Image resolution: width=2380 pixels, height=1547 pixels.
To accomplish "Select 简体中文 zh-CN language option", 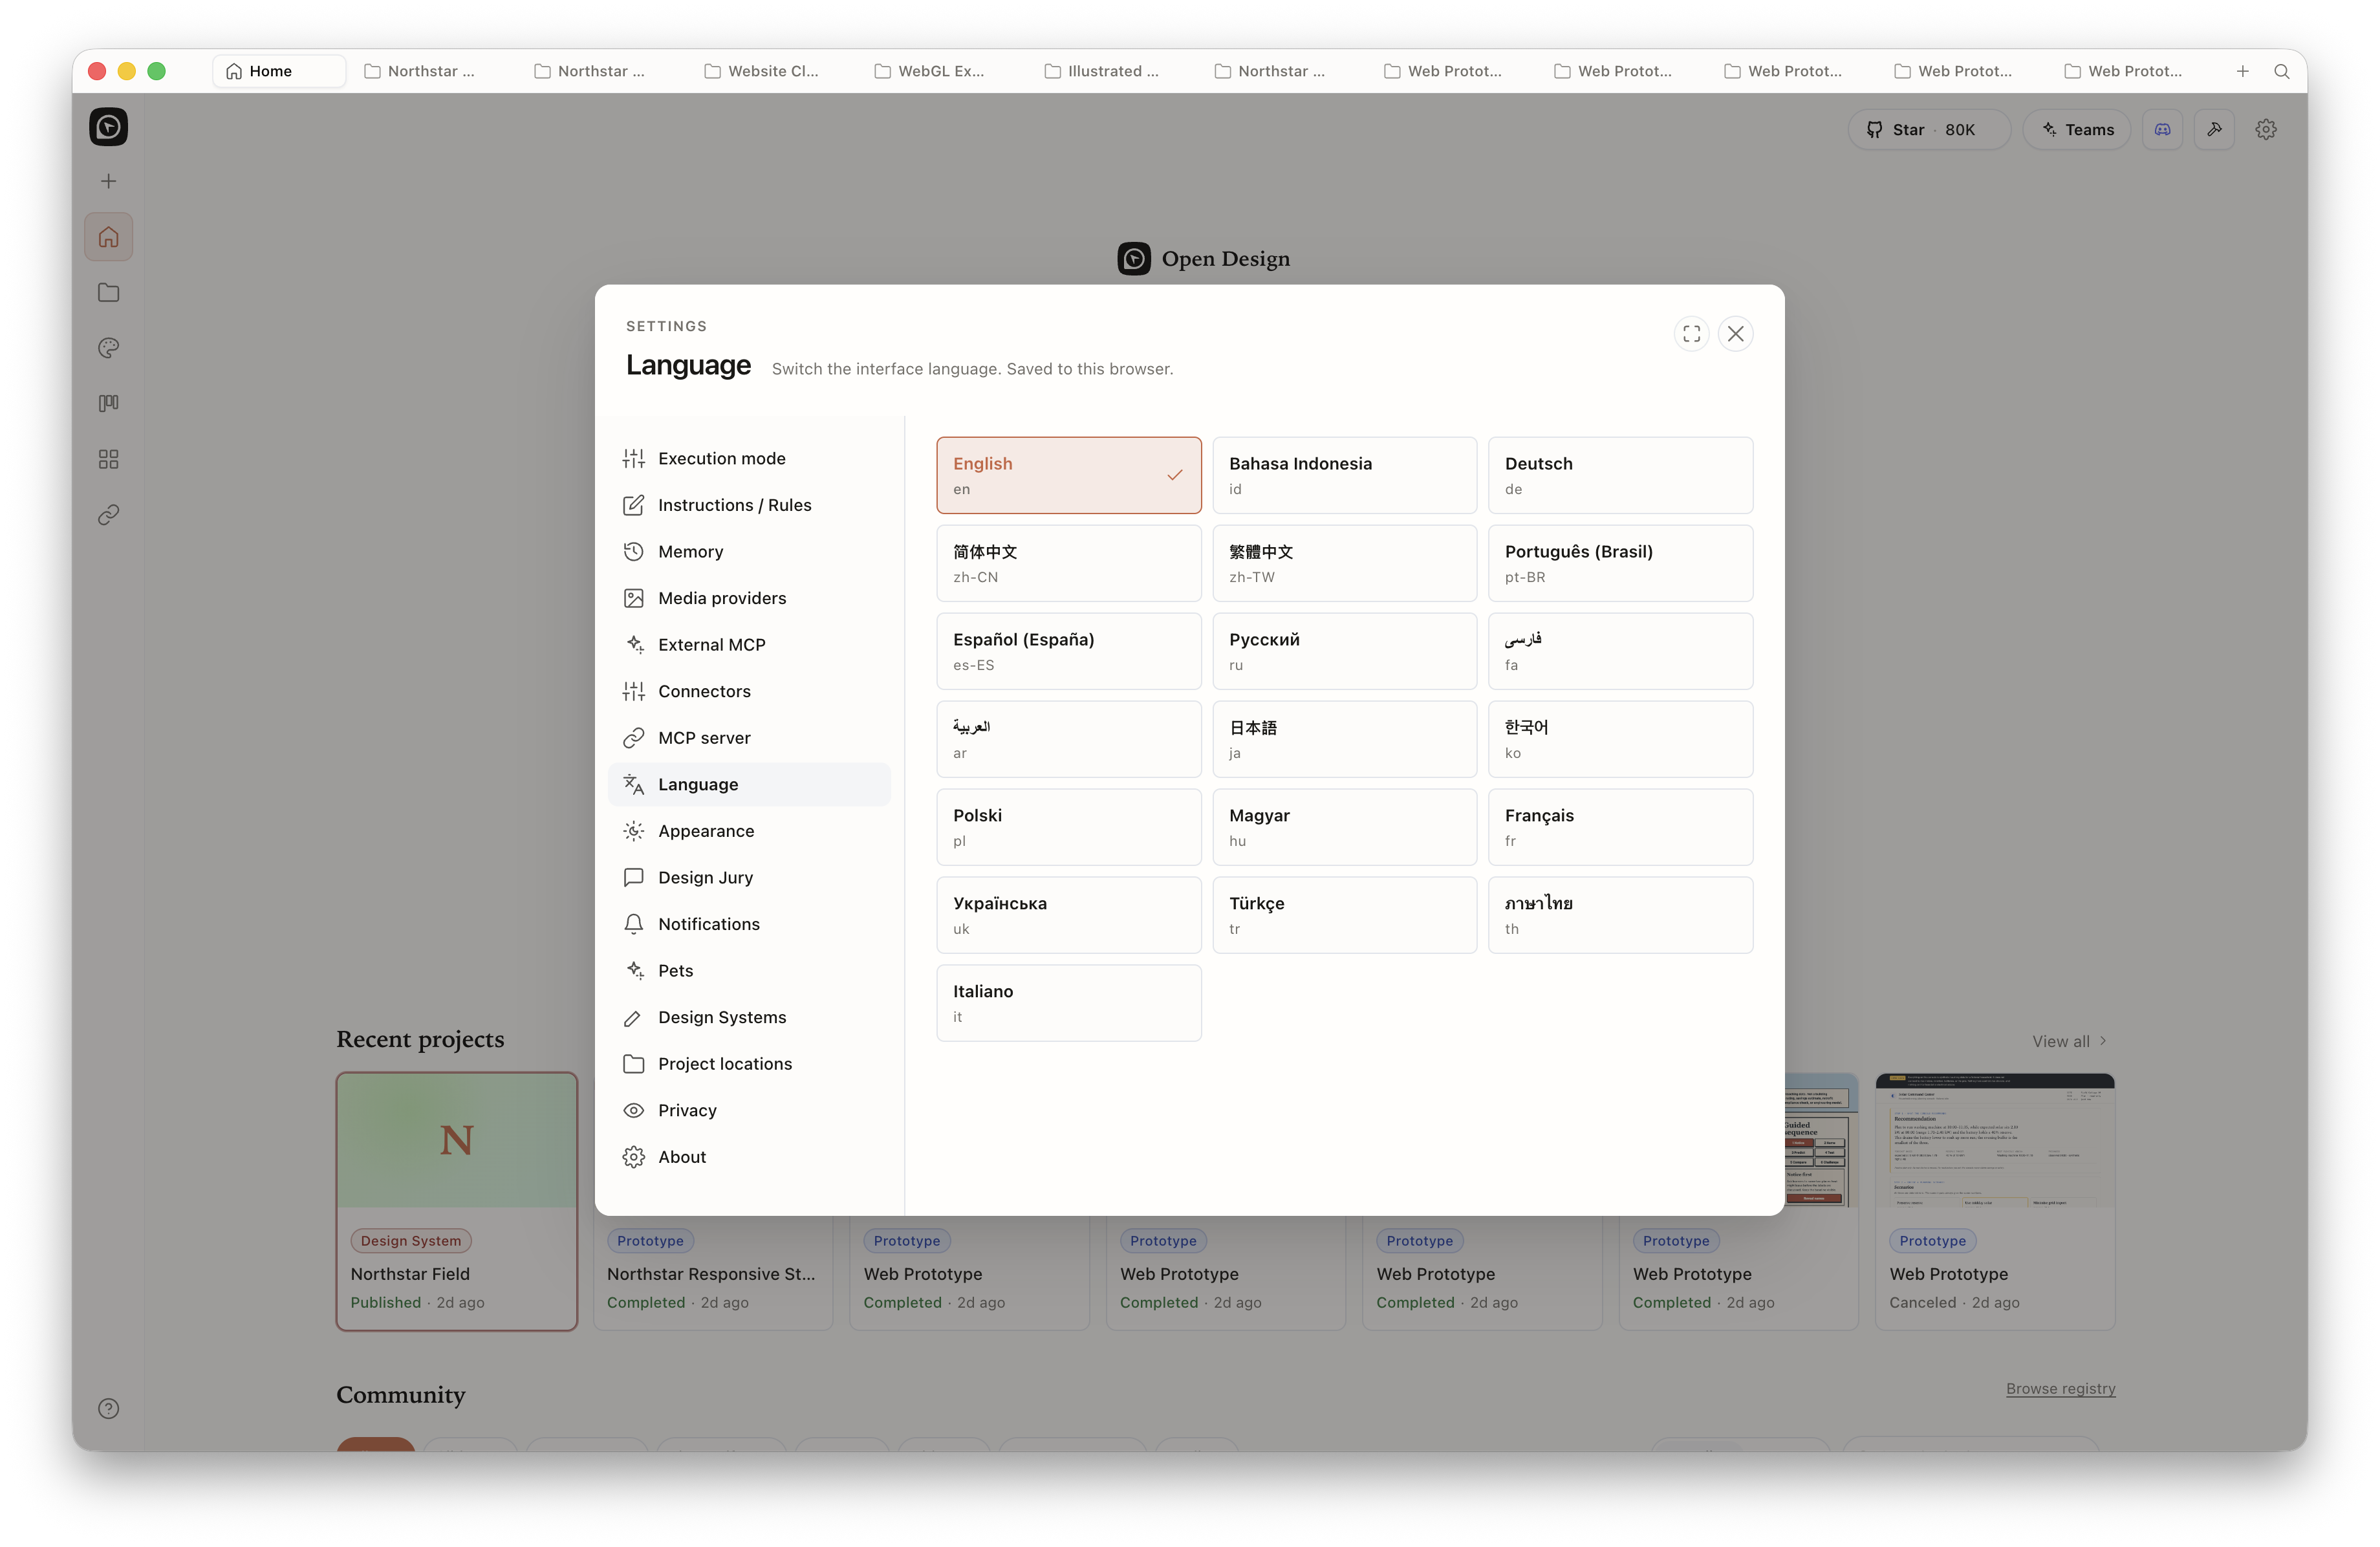I will pos(1068,563).
